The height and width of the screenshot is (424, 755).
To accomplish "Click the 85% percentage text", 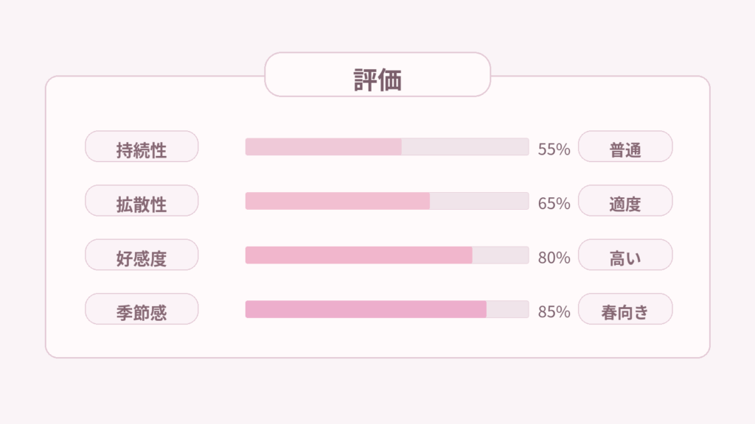I will coord(554,312).
